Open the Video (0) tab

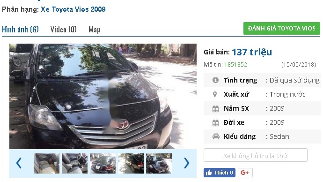click(64, 30)
